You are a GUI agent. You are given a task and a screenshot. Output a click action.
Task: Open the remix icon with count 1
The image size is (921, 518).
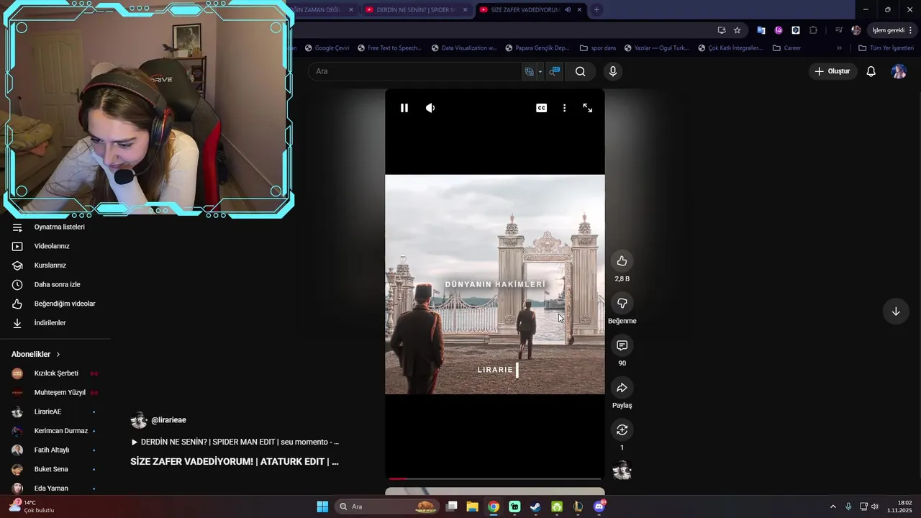point(622,430)
